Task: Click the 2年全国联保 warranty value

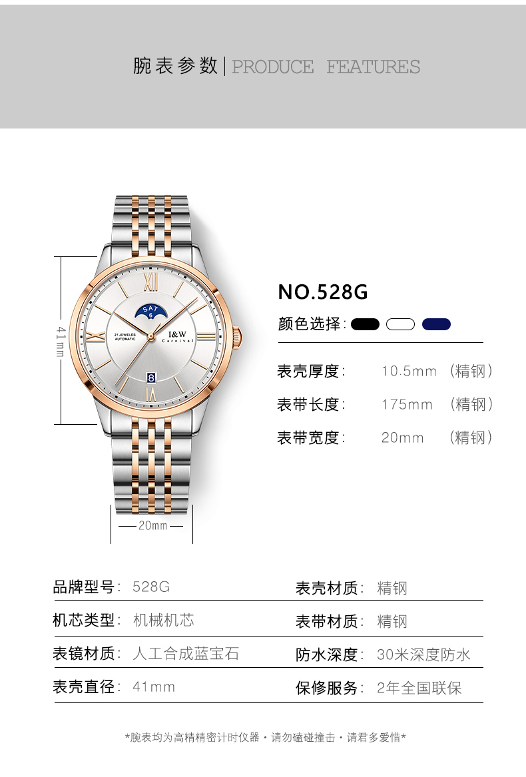Action: pyautogui.click(x=419, y=688)
